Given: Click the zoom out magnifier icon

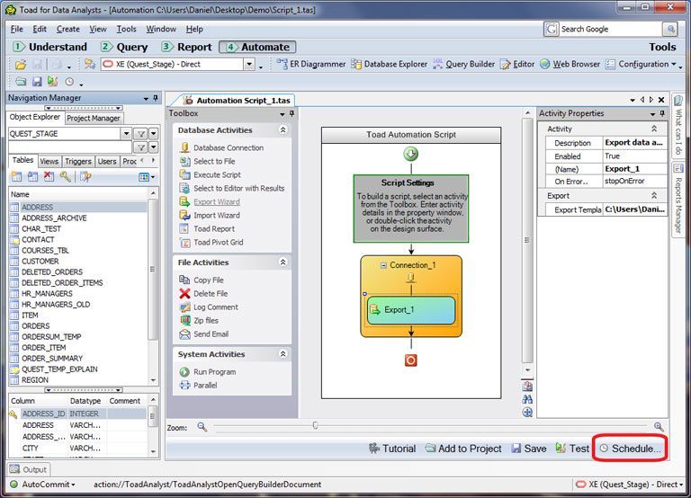Looking at the screenshot, I should point(202,427).
